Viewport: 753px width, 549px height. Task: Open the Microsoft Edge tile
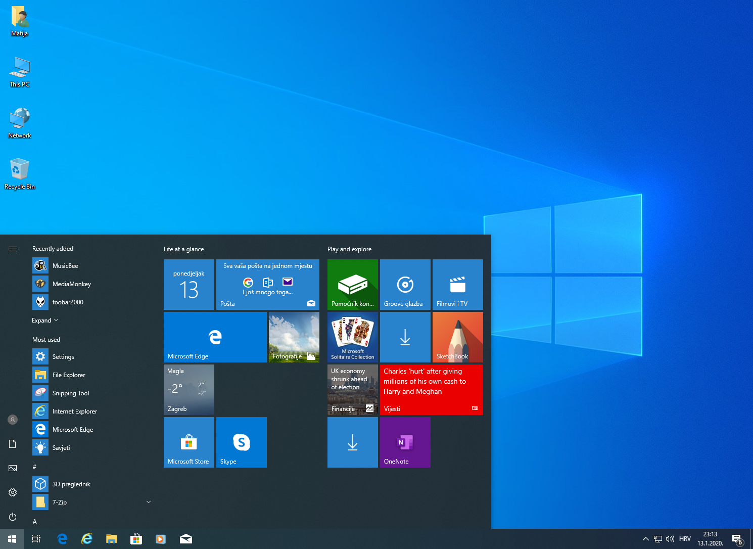click(x=215, y=337)
